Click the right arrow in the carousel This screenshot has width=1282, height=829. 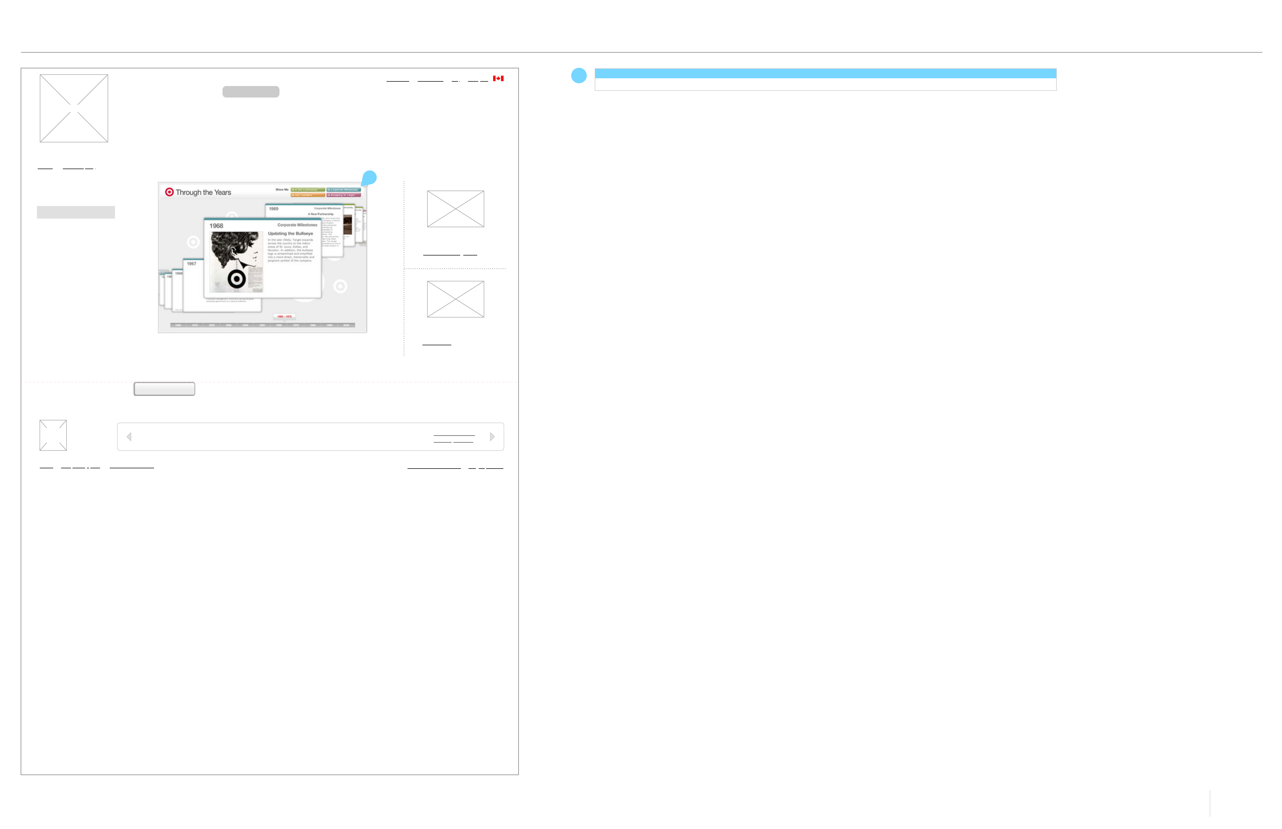tap(492, 437)
